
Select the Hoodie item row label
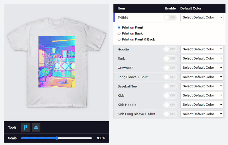[123, 49]
